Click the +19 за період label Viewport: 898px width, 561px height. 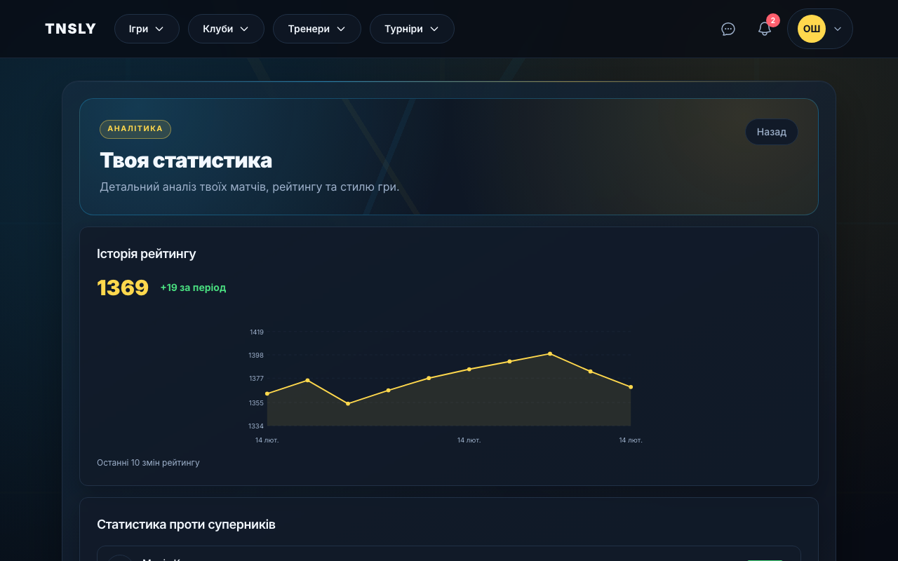(x=193, y=288)
